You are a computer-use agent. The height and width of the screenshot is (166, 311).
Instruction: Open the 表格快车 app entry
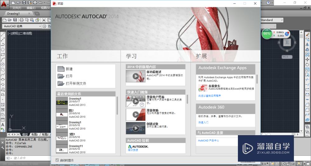(226, 88)
